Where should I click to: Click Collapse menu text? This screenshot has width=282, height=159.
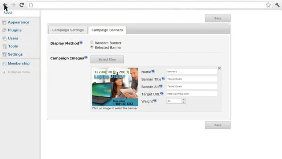click(x=19, y=72)
